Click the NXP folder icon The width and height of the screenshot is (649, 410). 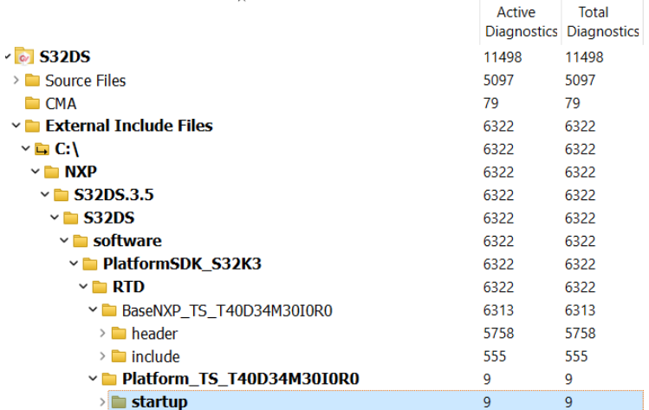click(51, 172)
